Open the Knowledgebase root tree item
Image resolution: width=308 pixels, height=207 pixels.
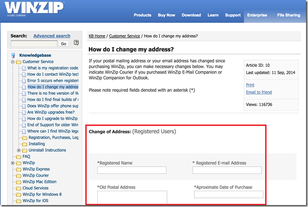pyautogui.click(x=35, y=55)
